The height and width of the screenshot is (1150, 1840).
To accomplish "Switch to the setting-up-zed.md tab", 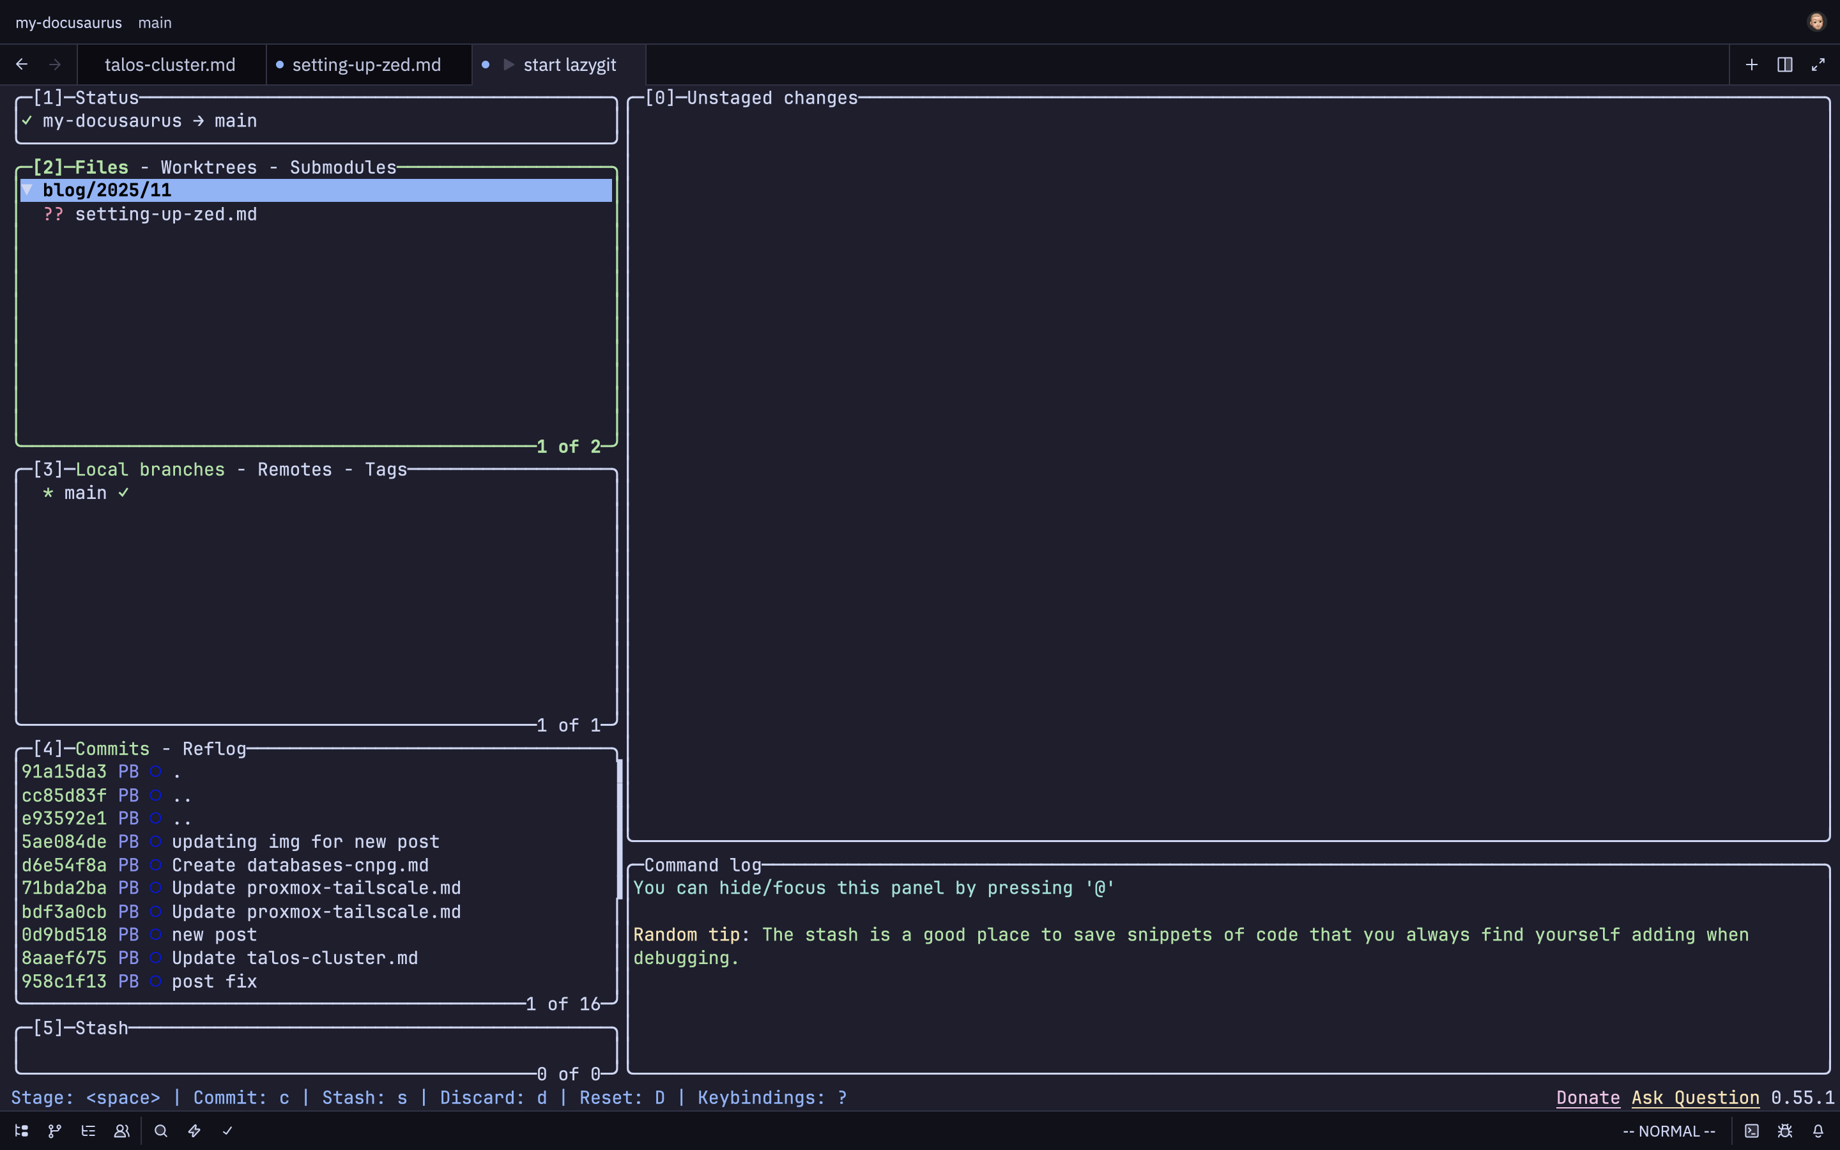I will point(365,65).
